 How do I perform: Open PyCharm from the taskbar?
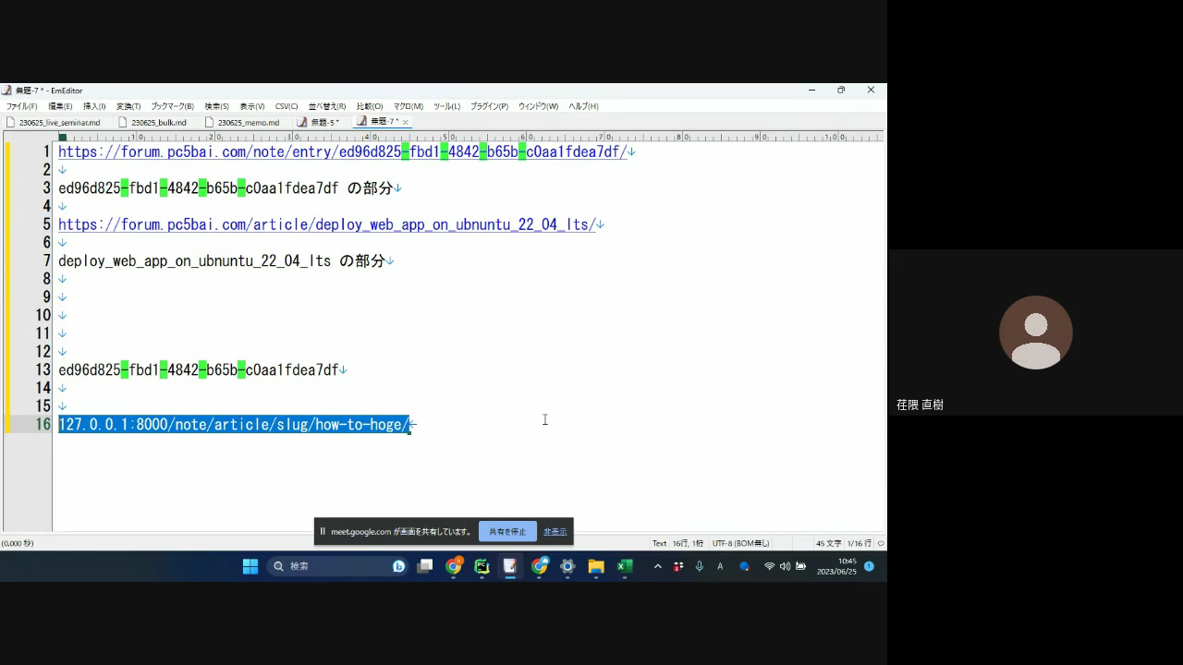[482, 566]
